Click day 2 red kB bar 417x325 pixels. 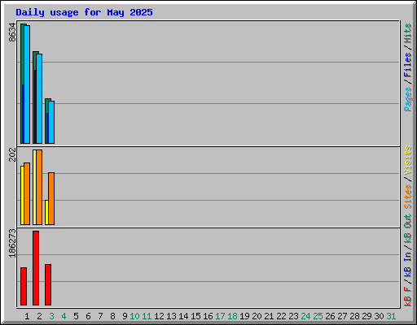pyautogui.click(x=36, y=268)
